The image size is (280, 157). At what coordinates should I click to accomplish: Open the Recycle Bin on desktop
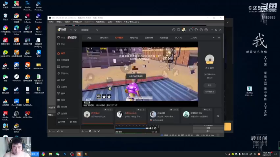click(x=5, y=17)
